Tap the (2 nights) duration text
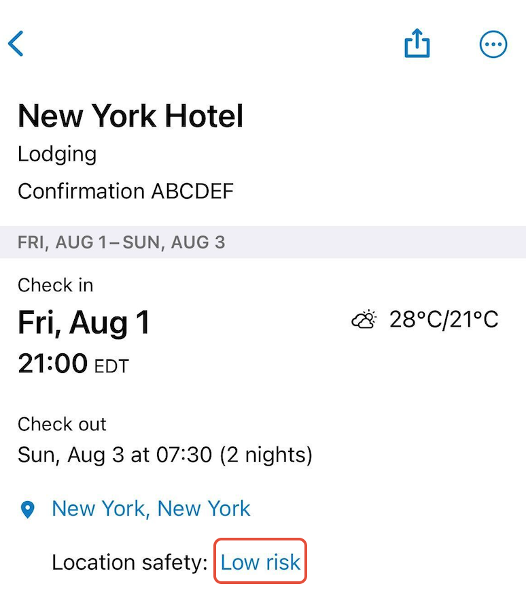 click(266, 455)
